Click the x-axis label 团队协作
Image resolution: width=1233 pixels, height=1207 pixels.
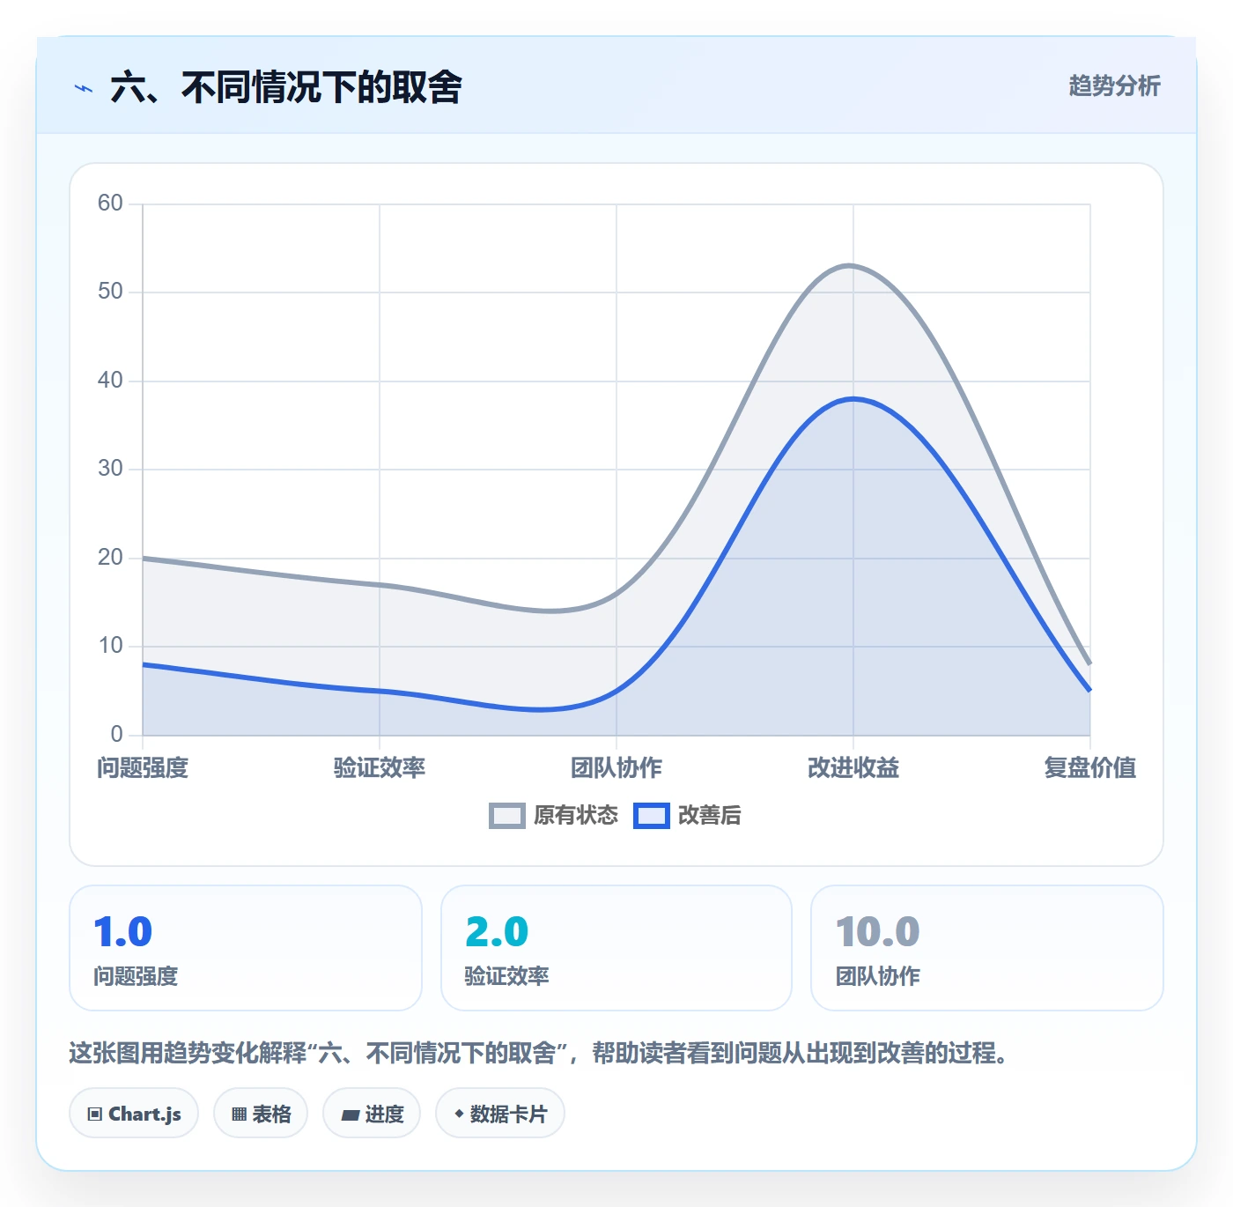(x=616, y=767)
